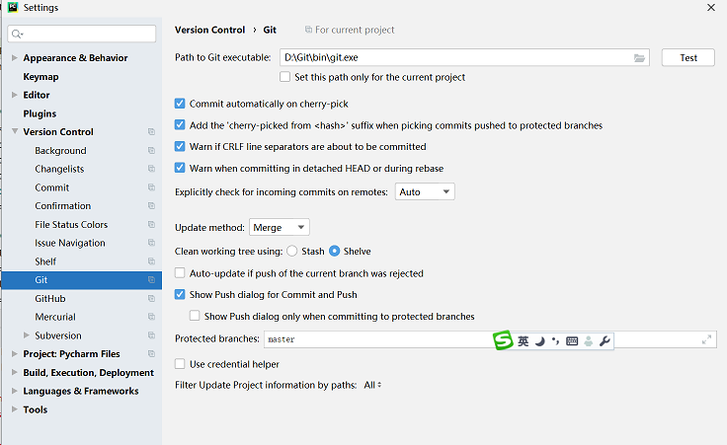Open Update method Merge dropdown
The height and width of the screenshot is (445, 727).
click(x=279, y=228)
